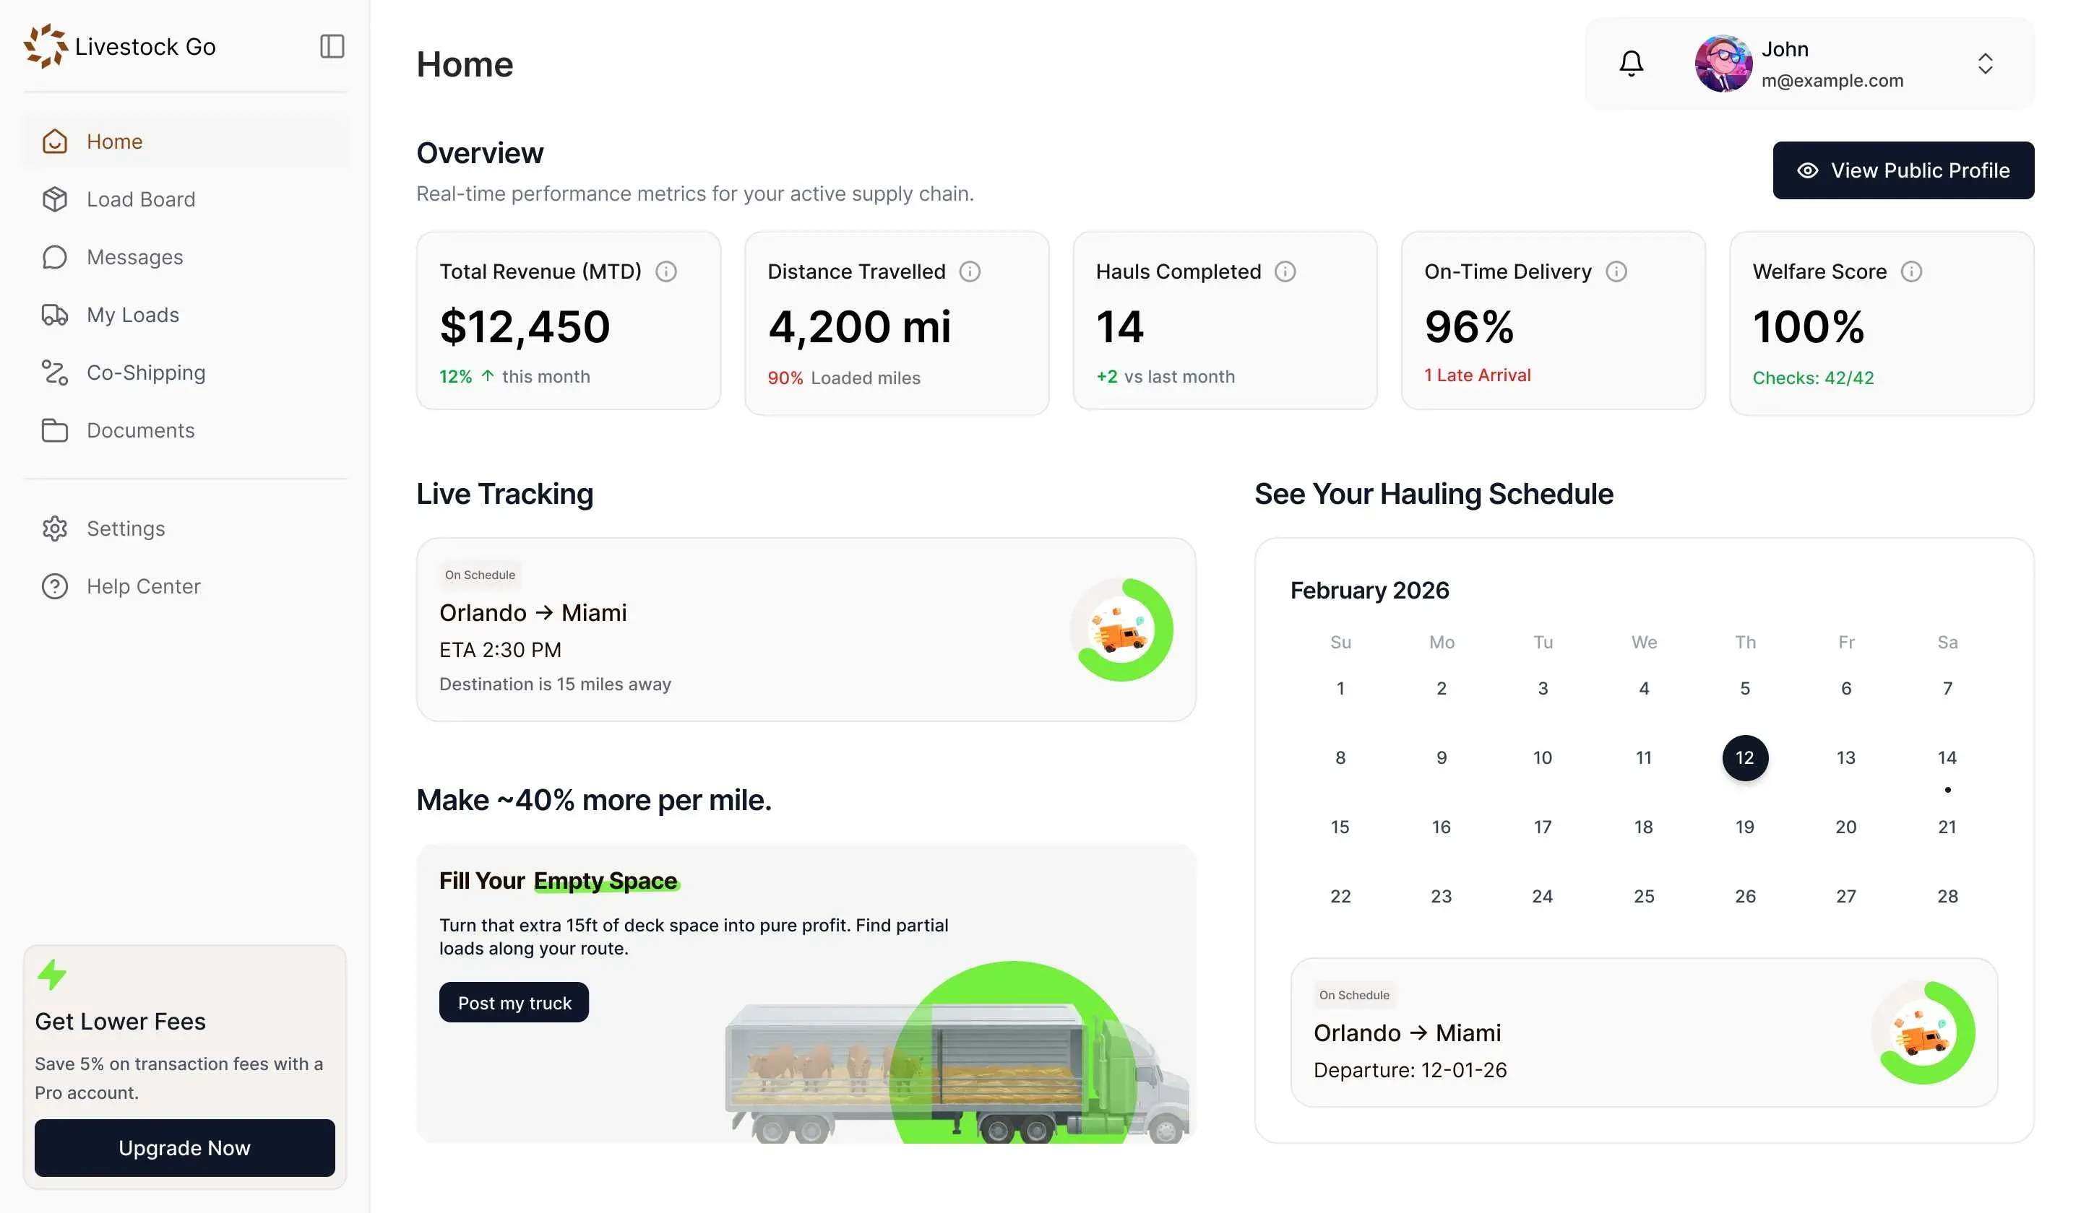Open Home in the sidebar
This screenshot has width=2081, height=1213.
[185, 141]
